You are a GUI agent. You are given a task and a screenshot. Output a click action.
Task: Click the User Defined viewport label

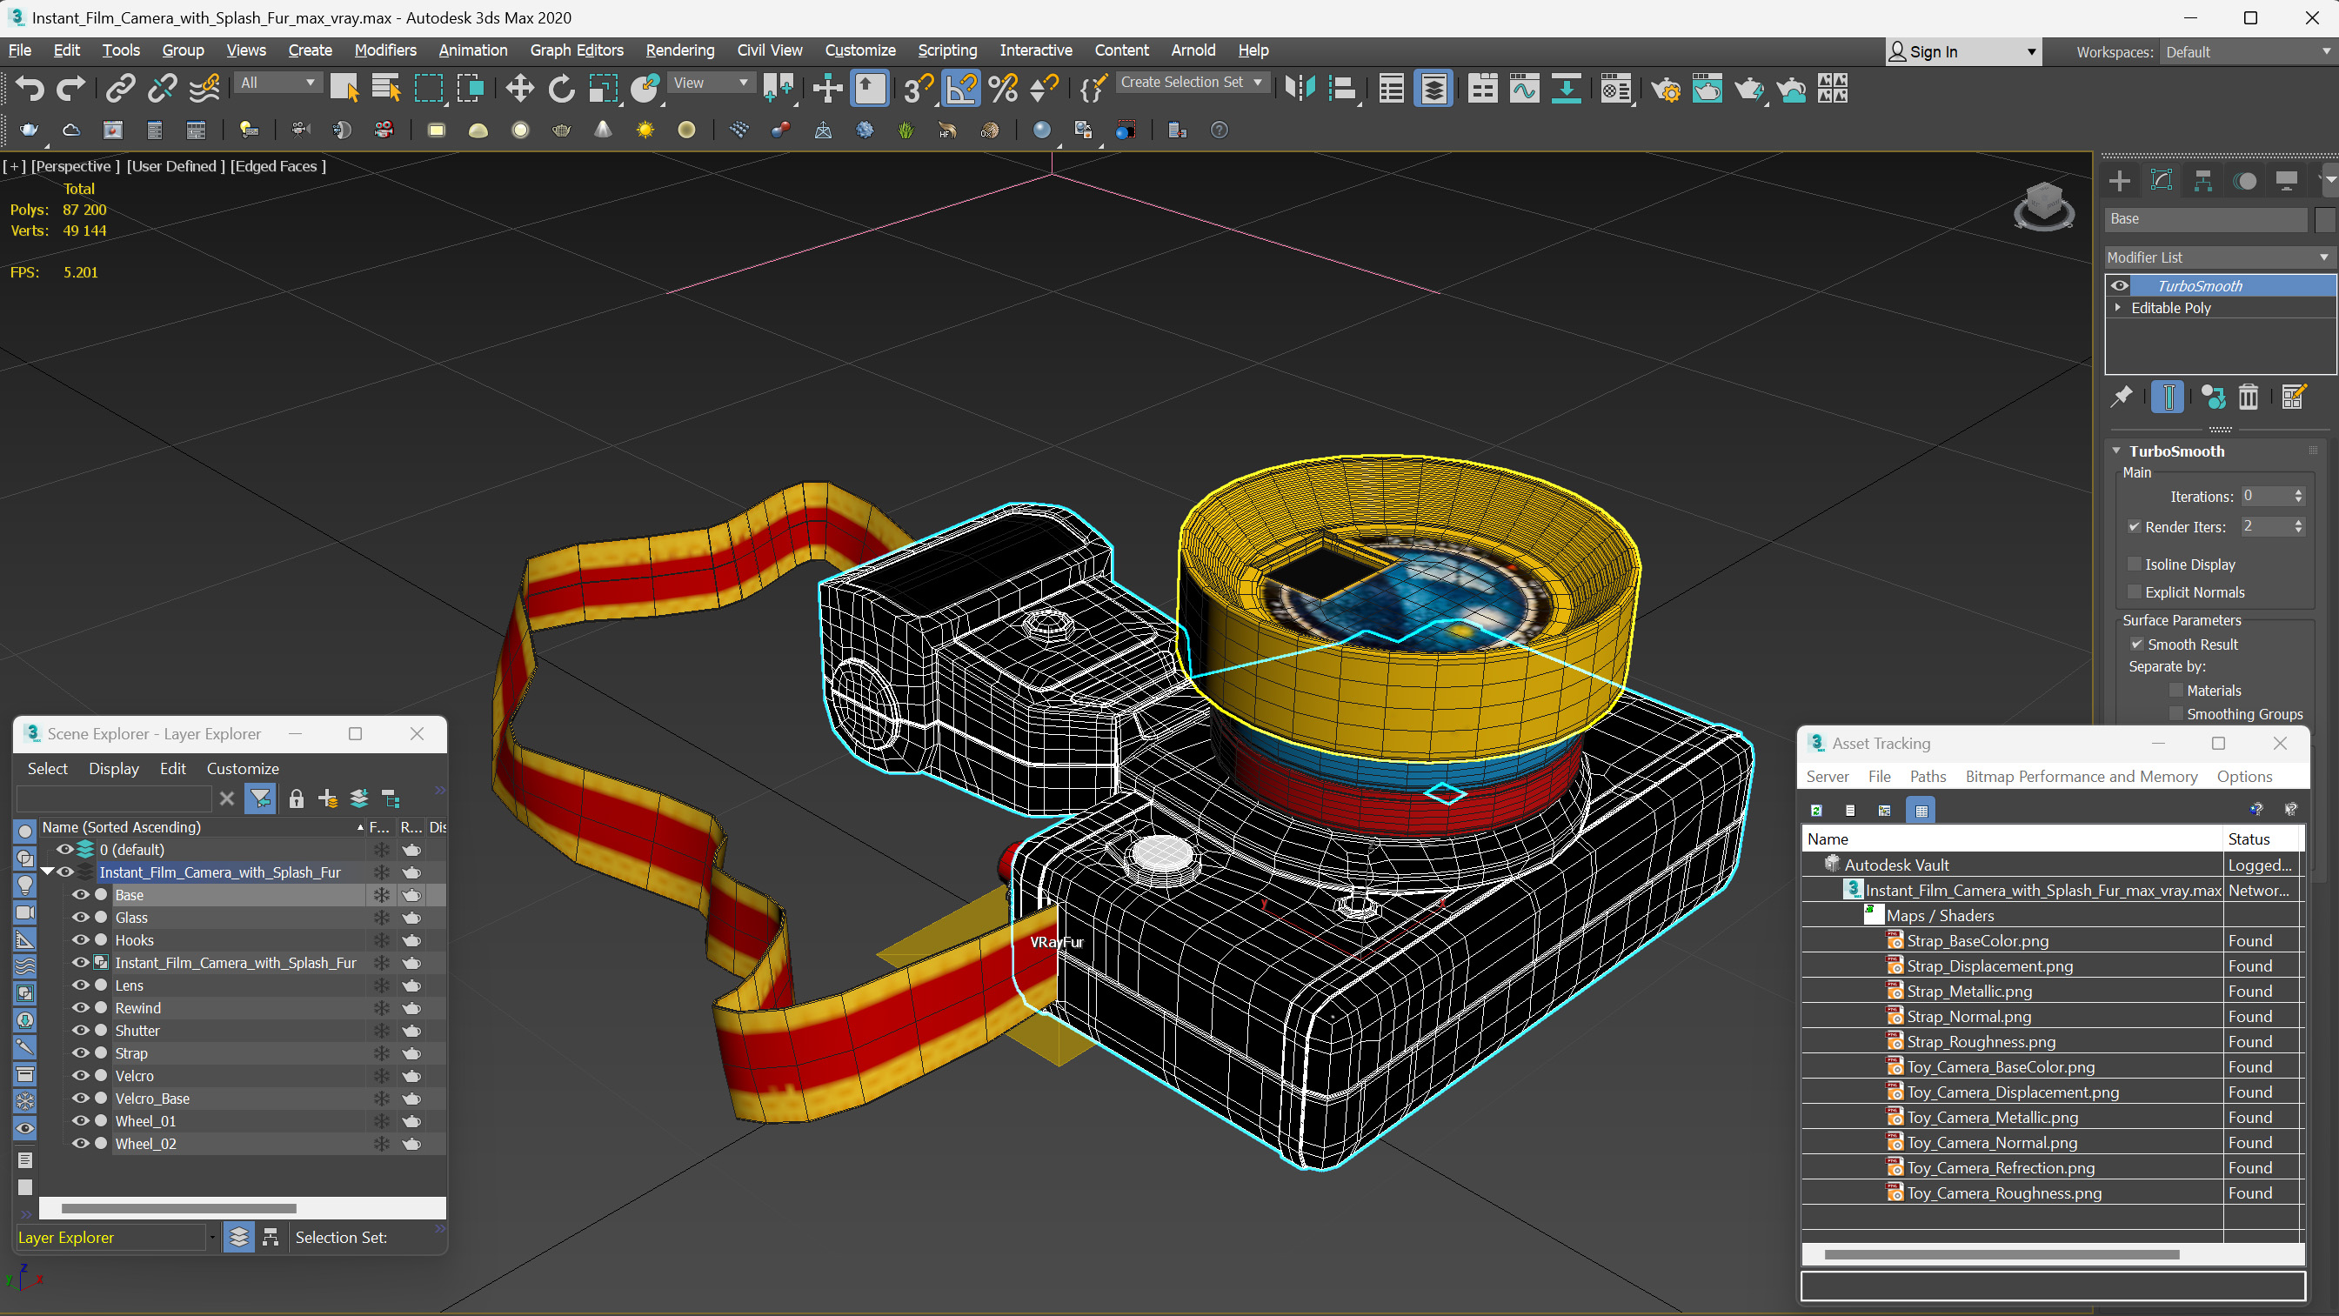click(175, 165)
